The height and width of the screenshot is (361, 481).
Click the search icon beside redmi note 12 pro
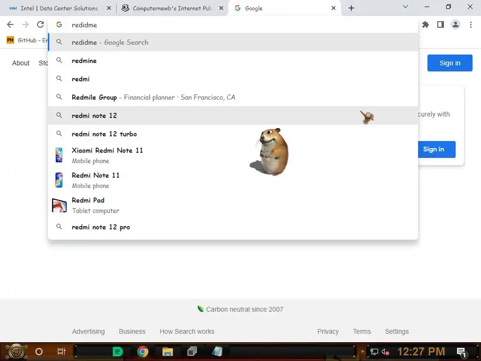coord(59,227)
